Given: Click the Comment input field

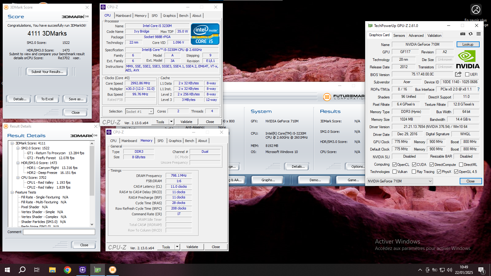Looking at the screenshot, I should (59, 232).
